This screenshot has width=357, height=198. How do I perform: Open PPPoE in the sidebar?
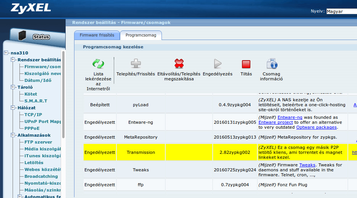click(32, 128)
